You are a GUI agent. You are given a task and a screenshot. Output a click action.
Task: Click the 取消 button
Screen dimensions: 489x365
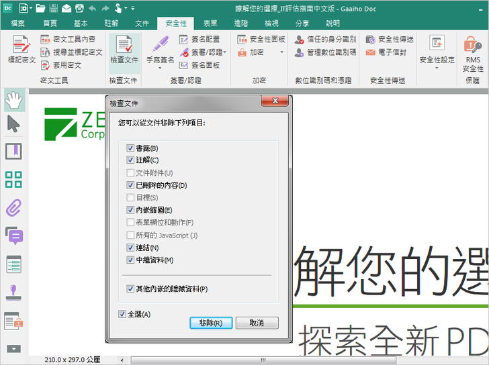pos(257,323)
